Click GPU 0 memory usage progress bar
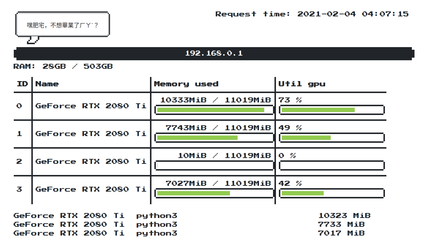This screenshot has width=423, height=249. tap(214, 110)
